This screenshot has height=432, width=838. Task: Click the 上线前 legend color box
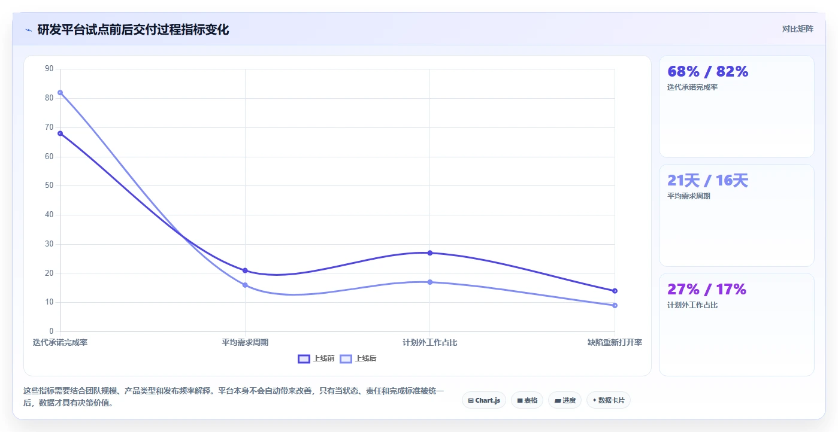304,358
